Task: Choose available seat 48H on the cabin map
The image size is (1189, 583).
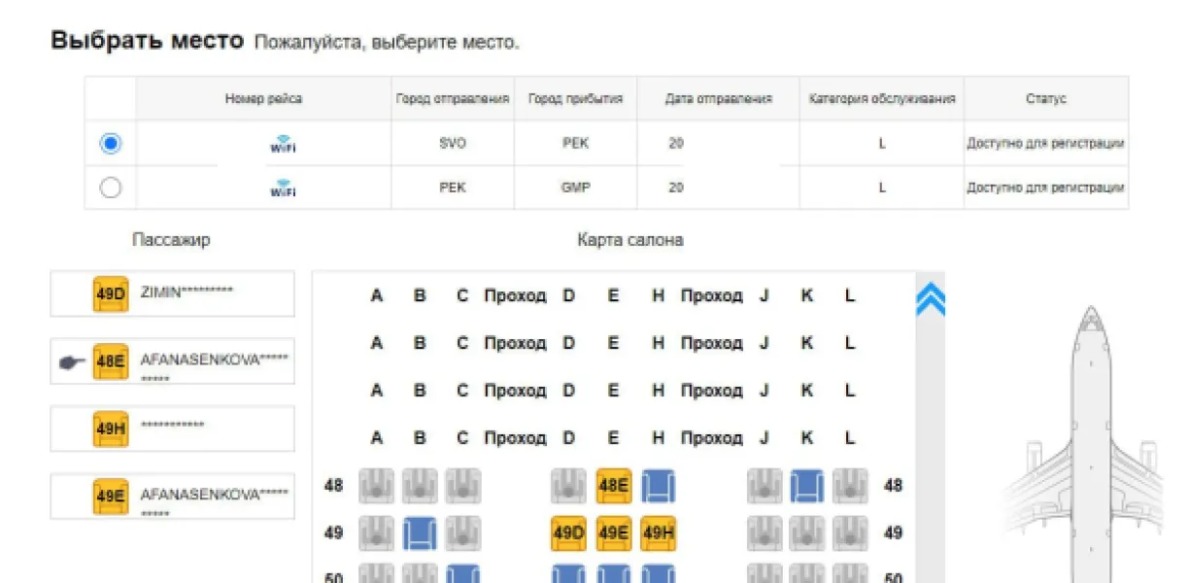Action: tap(658, 486)
